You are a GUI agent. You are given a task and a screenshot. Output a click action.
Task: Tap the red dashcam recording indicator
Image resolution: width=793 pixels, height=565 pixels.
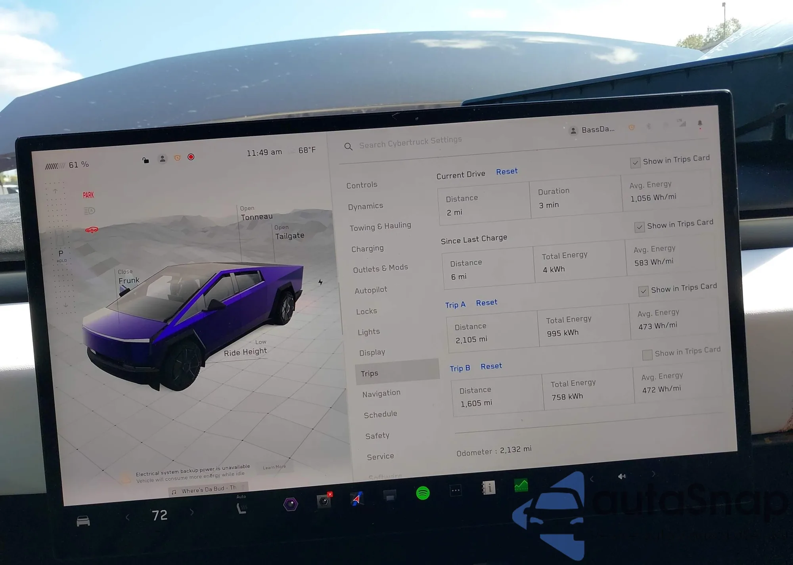[191, 157]
